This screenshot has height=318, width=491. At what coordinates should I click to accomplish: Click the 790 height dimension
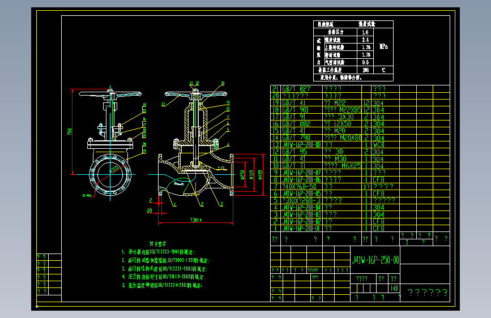tap(70, 131)
